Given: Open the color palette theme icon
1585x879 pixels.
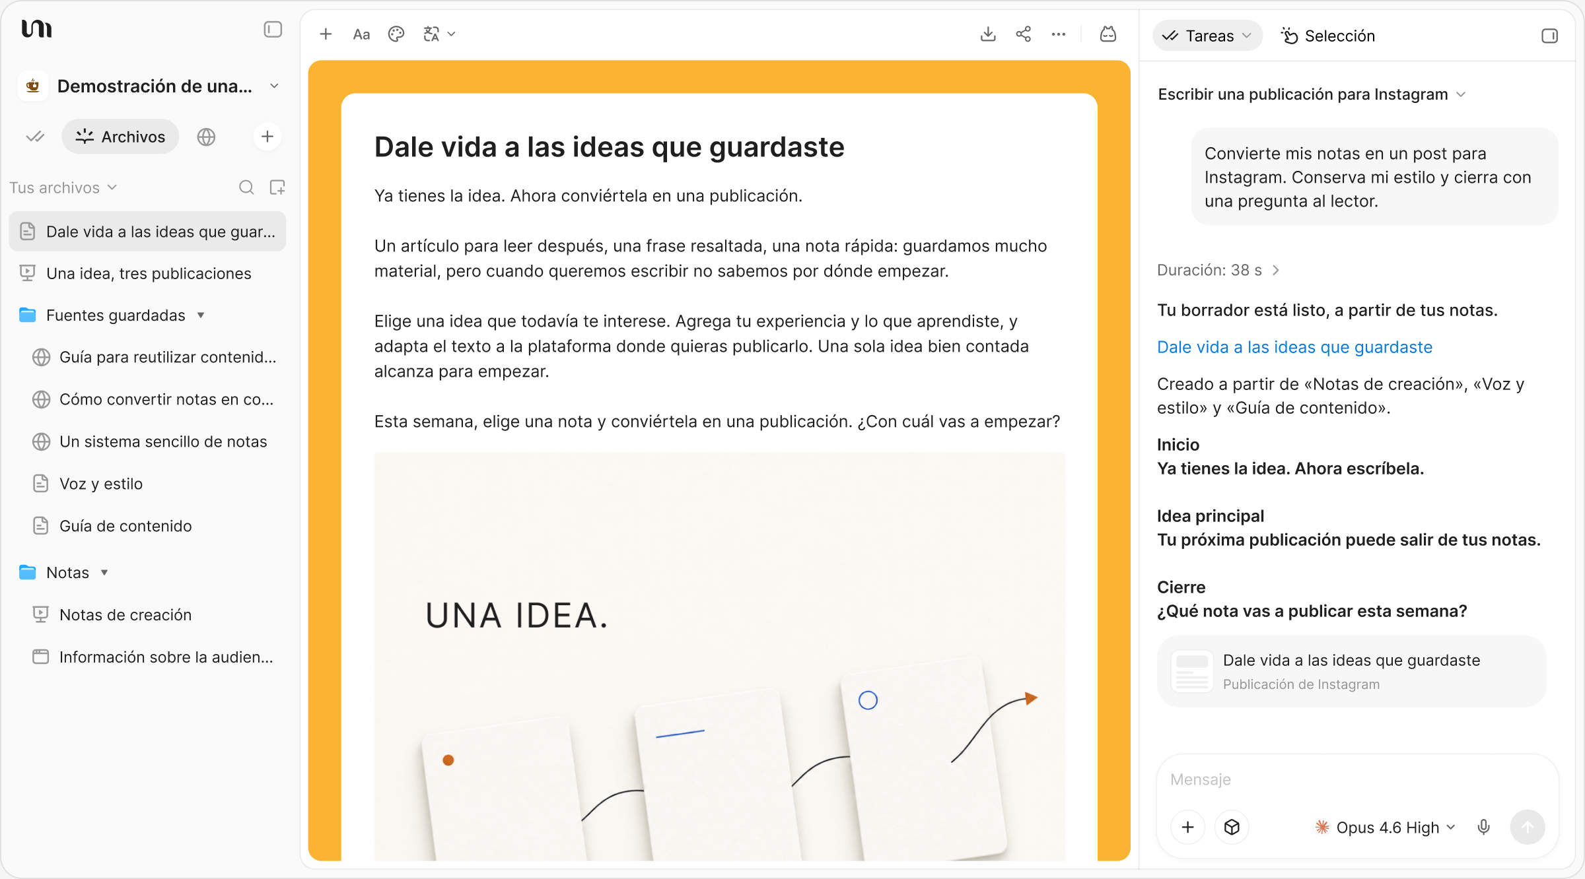Looking at the screenshot, I should click(x=396, y=34).
